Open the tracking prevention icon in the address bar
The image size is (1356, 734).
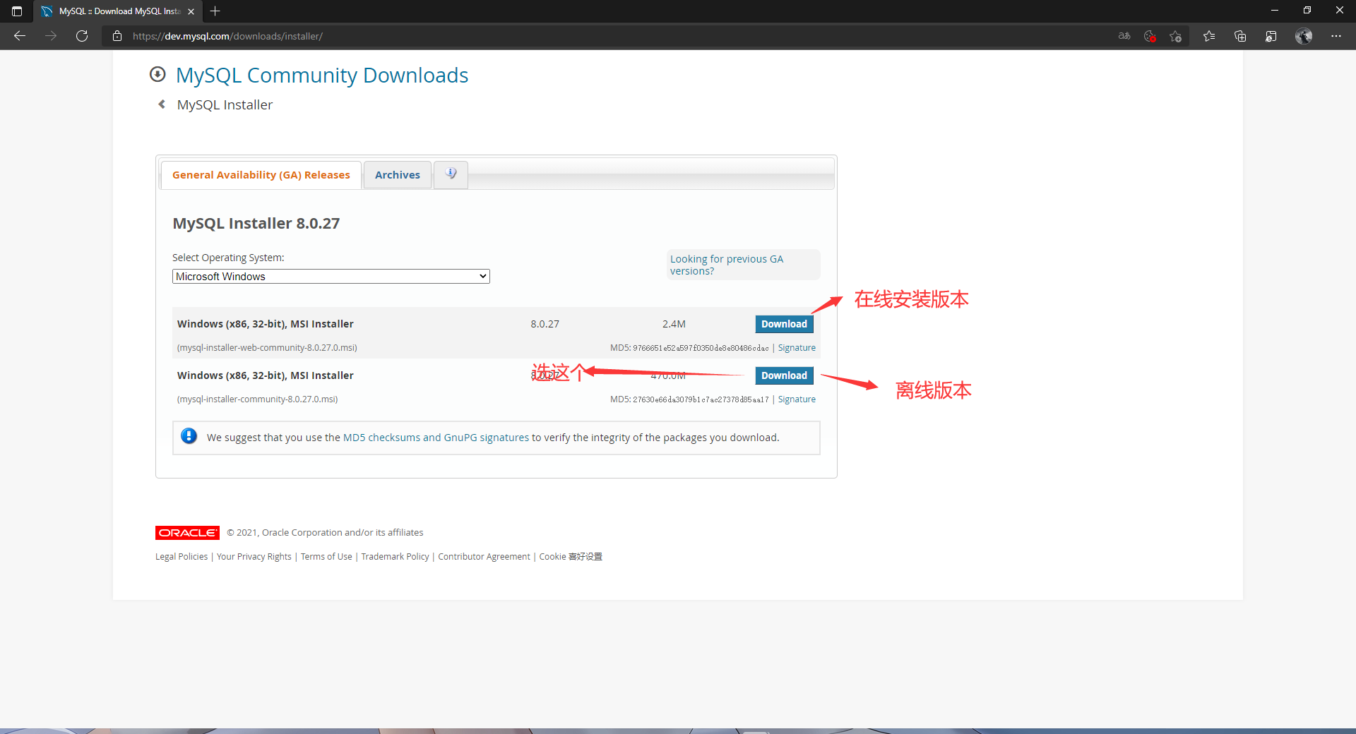click(x=1150, y=36)
